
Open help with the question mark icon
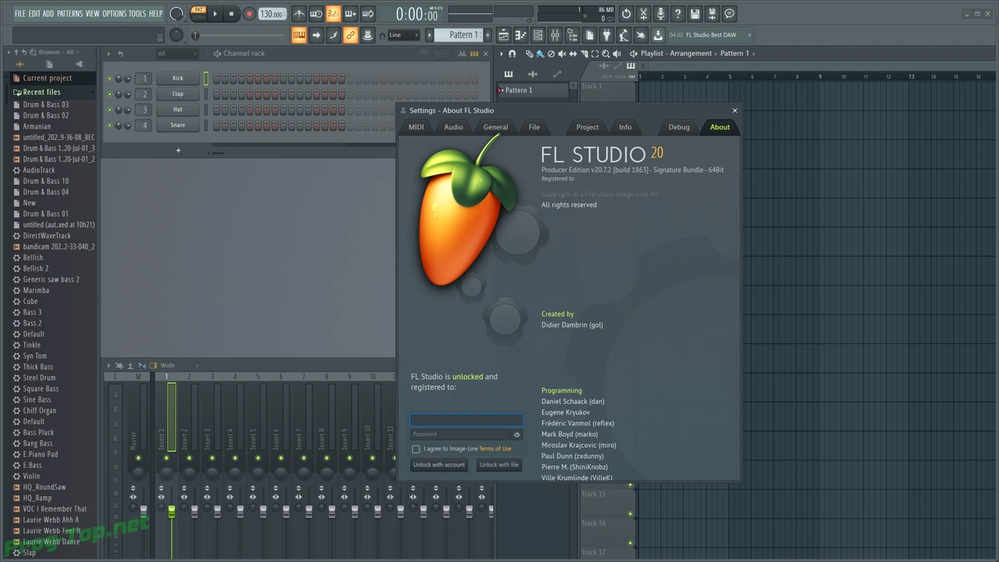tap(678, 13)
